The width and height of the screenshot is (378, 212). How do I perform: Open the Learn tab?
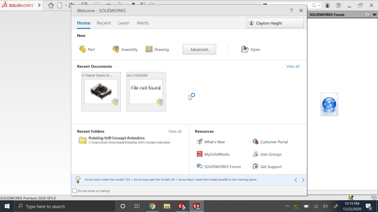coord(124,23)
